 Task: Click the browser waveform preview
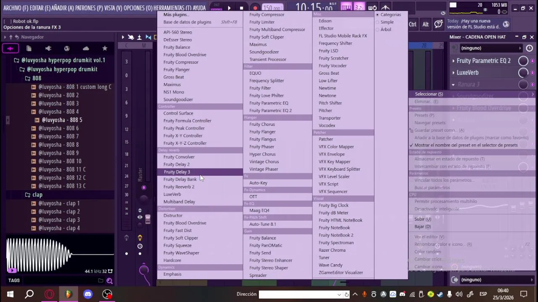[x=60, y=254]
